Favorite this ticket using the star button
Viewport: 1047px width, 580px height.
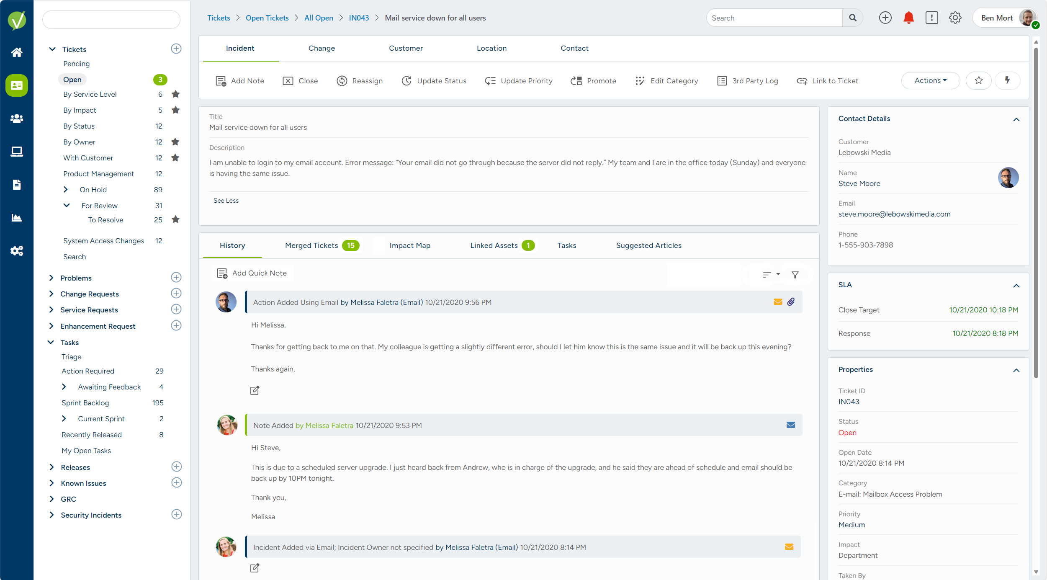[x=978, y=80]
